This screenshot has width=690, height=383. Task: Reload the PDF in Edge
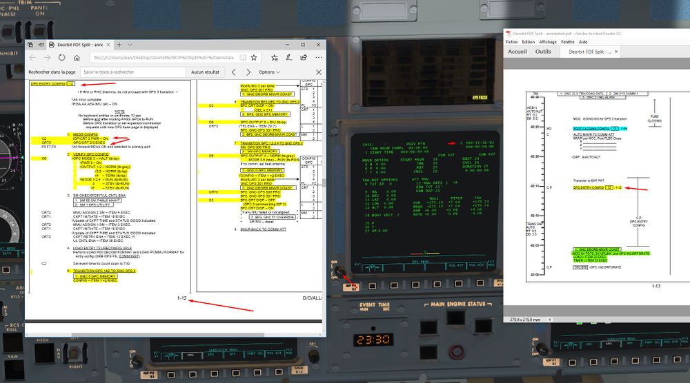click(61, 58)
